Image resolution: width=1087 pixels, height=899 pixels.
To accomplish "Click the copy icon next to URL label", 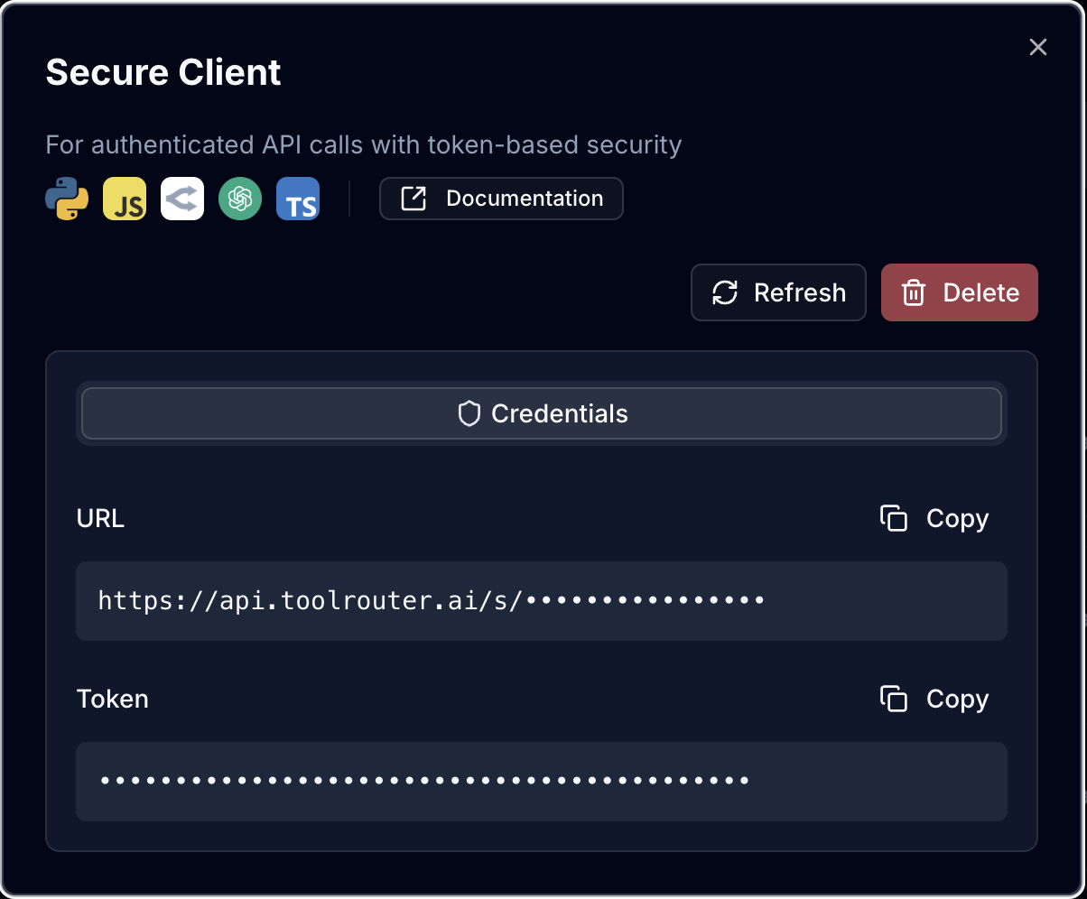I will 894,519.
